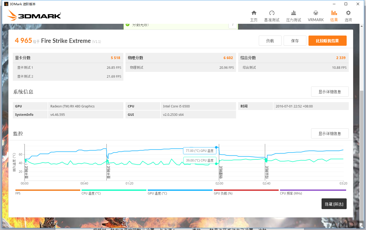
Task: Open the 基准测试 benchmark gauge icon
Action: pyautogui.click(x=272, y=13)
